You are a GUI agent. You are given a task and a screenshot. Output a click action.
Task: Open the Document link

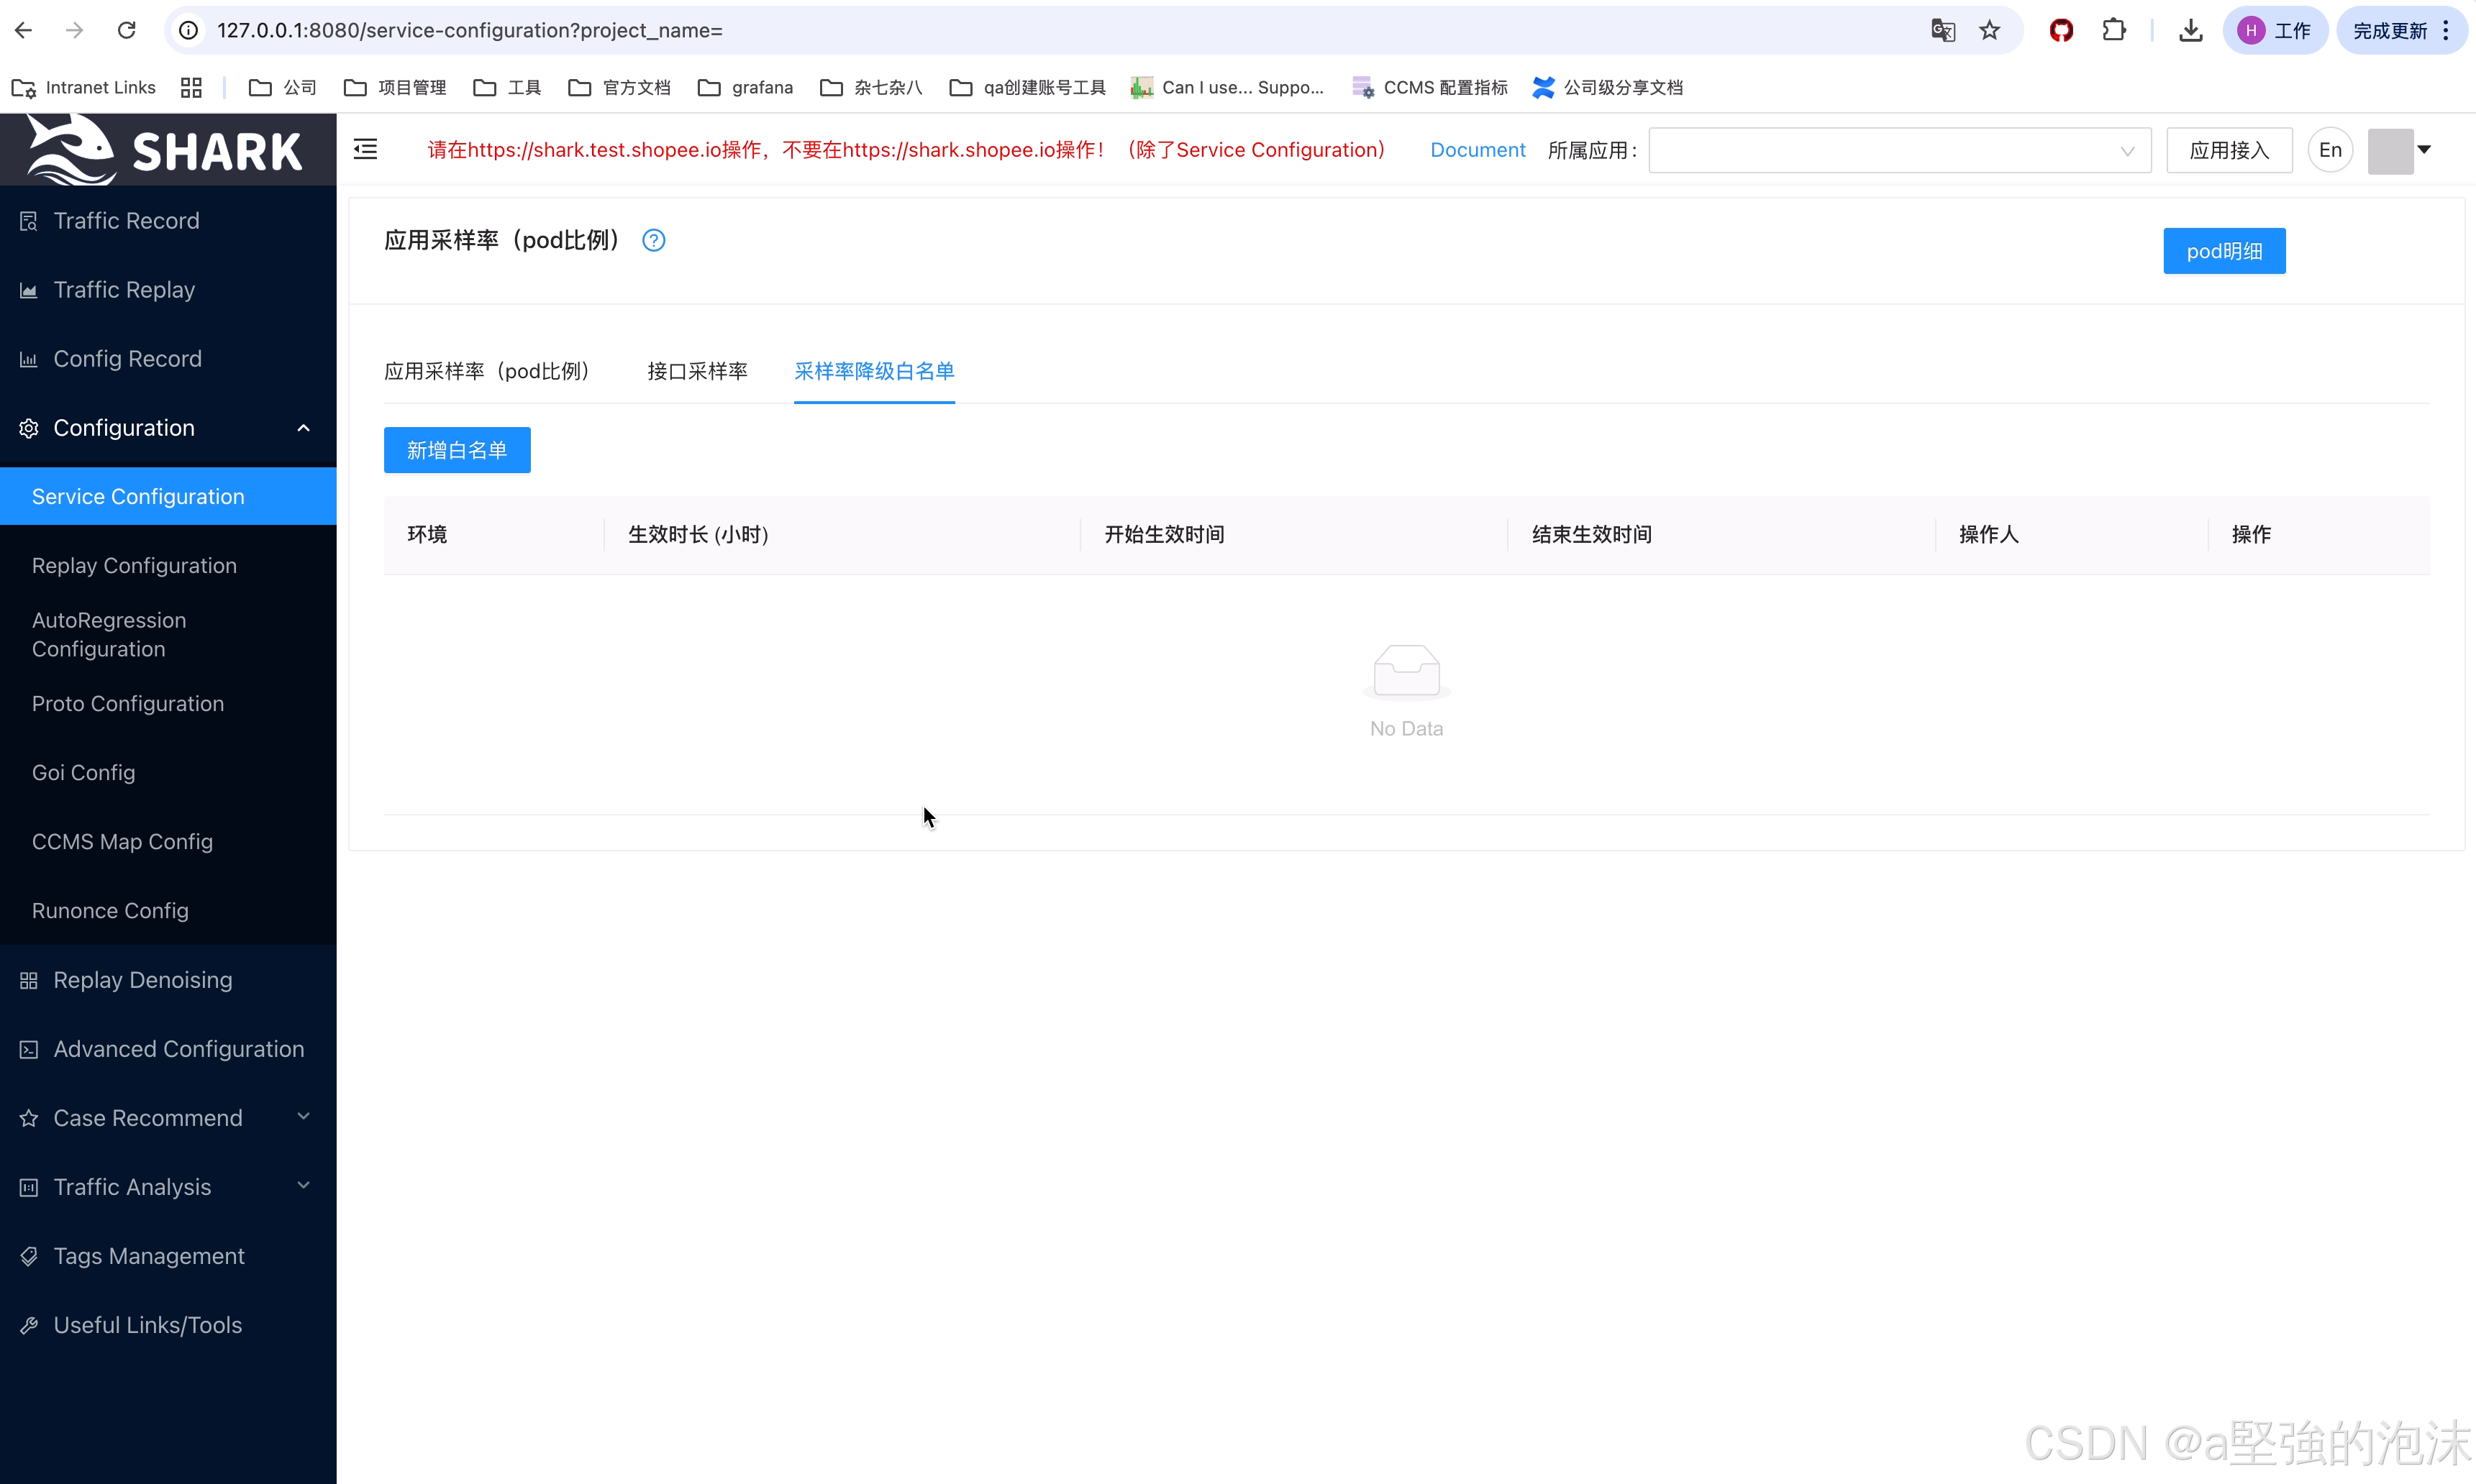(1477, 150)
